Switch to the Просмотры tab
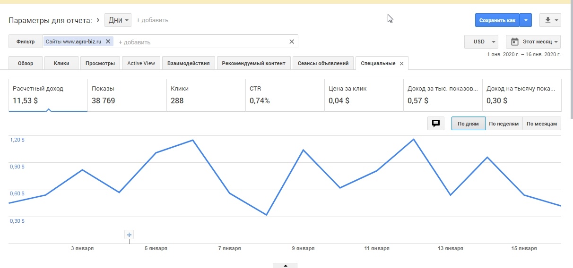The height and width of the screenshot is (268, 573). coord(100,63)
